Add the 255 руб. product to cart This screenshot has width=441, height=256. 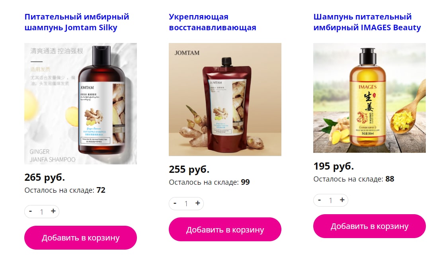pos(225,230)
